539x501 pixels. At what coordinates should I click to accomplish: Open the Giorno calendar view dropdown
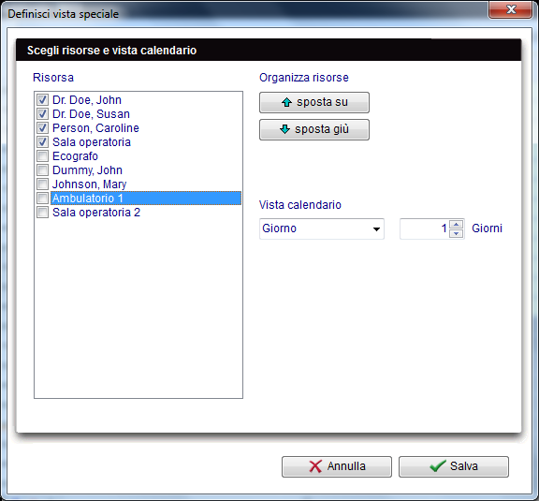point(321,228)
